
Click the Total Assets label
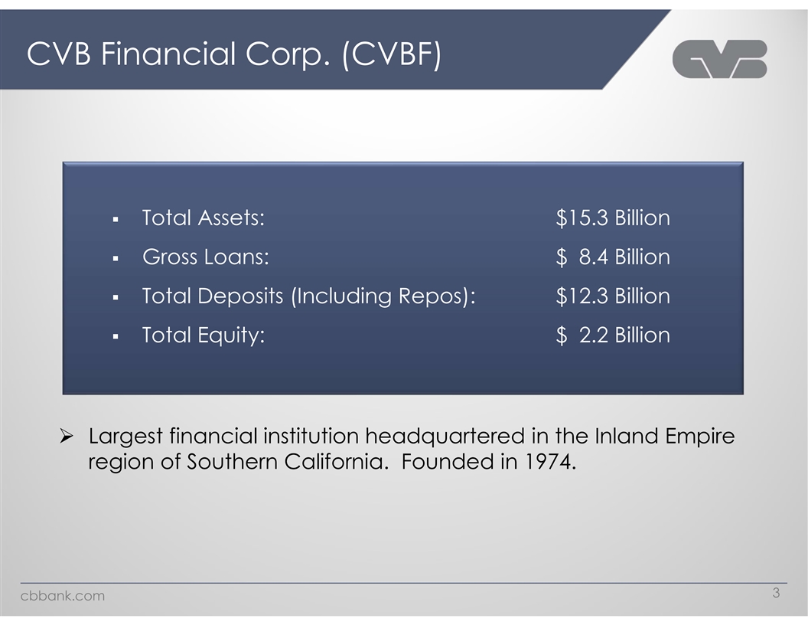pyautogui.click(x=204, y=218)
